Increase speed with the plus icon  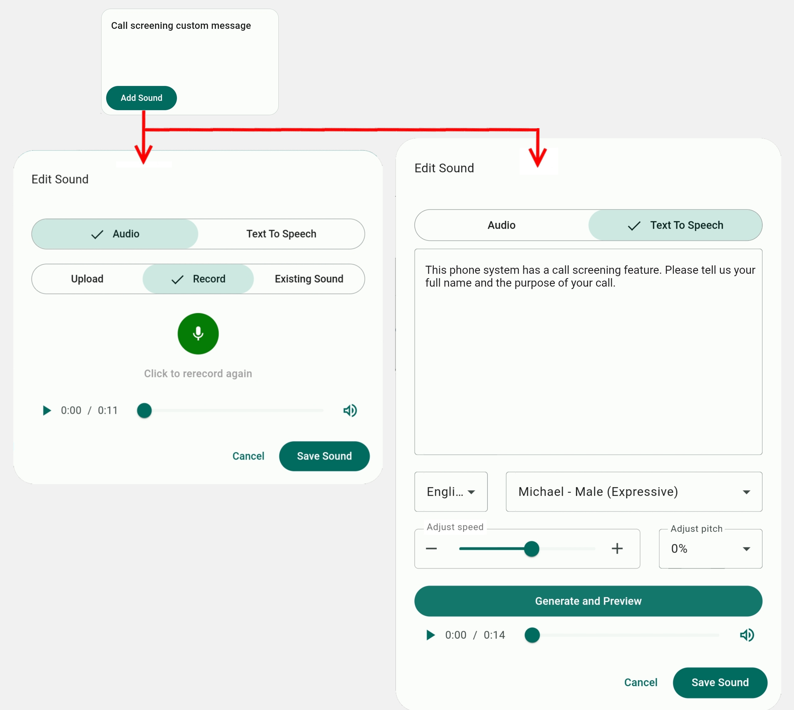point(617,549)
